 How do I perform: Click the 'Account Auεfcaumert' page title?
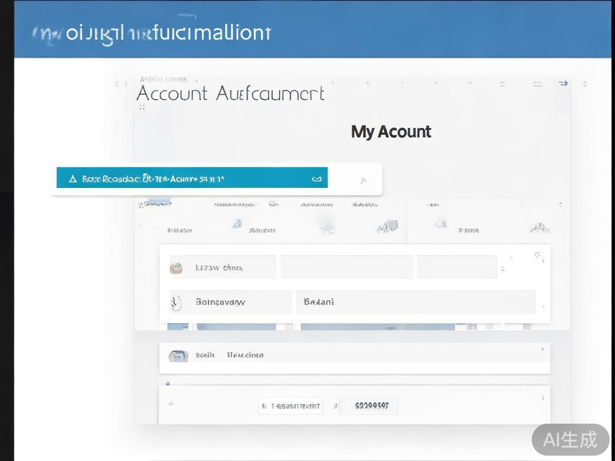click(230, 94)
